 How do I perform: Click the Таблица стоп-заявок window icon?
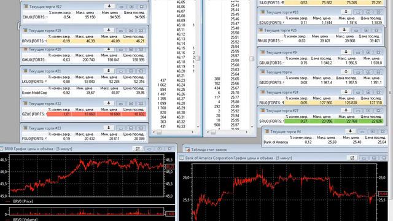(x=187, y=150)
